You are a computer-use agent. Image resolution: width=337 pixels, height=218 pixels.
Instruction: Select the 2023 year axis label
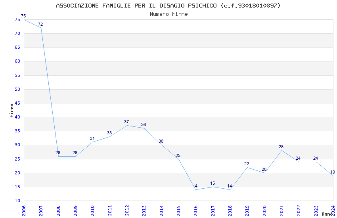(316, 211)
